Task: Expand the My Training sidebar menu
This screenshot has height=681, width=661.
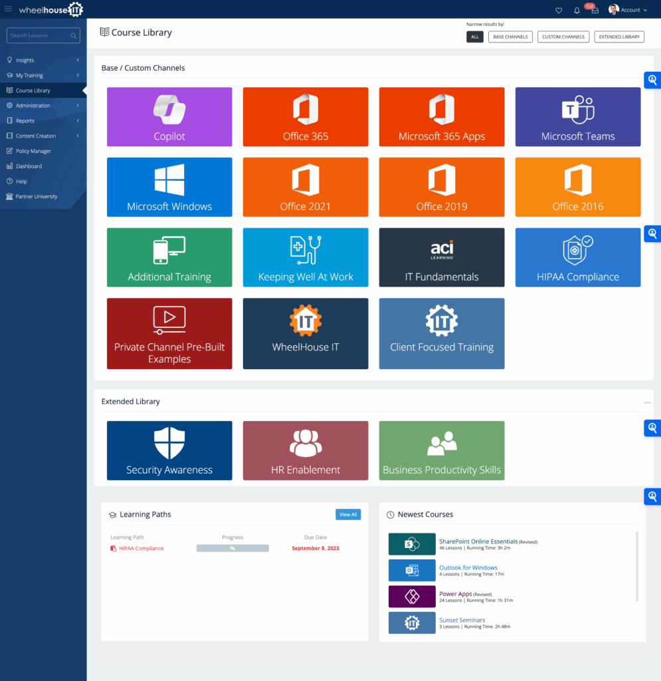Action: [x=43, y=76]
